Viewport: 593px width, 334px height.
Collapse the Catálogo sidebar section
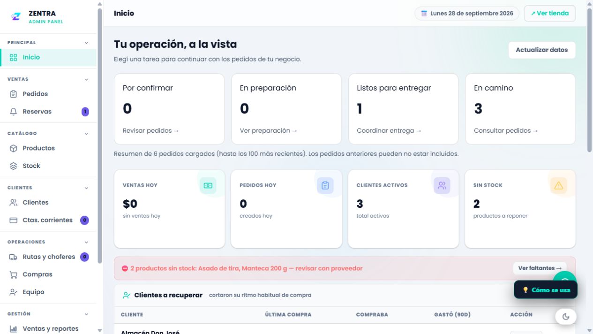pyautogui.click(x=86, y=134)
